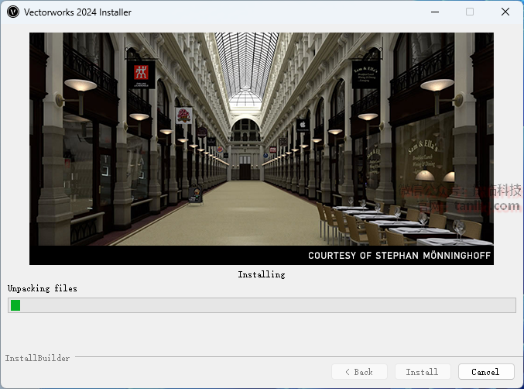Click the green filled segment of progress bar
Viewport: 524px width, 389px height.
pyautogui.click(x=15, y=305)
